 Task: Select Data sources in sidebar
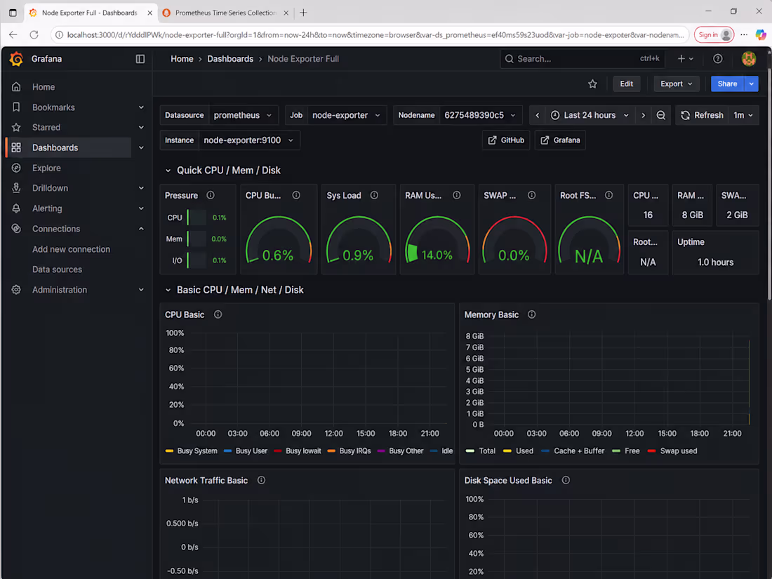[57, 269]
